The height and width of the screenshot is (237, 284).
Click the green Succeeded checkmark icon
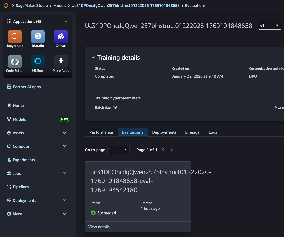pyautogui.click(x=93, y=213)
